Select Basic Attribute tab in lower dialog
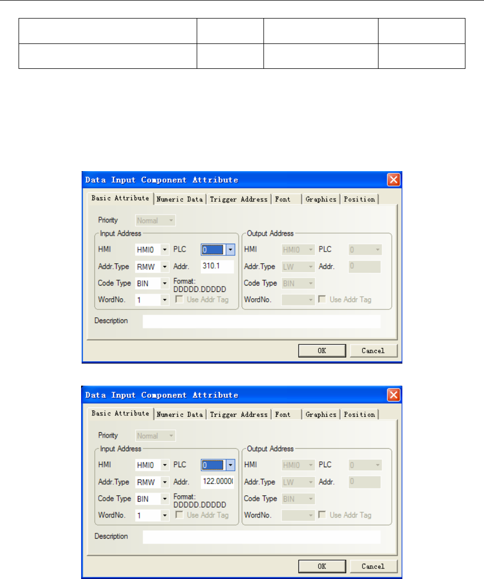484x579 pixels. [x=120, y=414]
